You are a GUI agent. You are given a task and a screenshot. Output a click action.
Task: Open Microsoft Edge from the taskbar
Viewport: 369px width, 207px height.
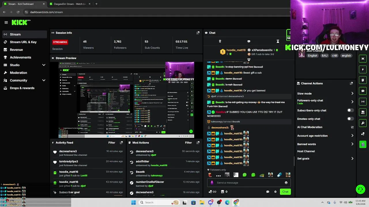click(x=227, y=202)
